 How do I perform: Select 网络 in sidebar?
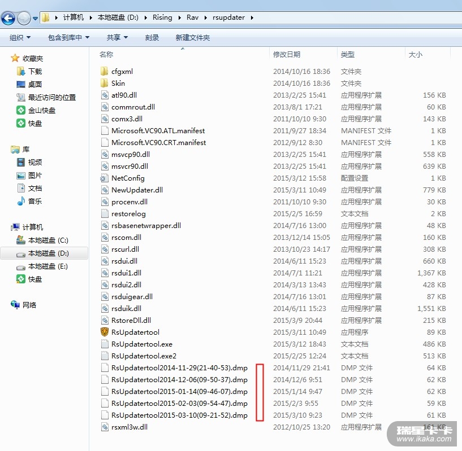(x=24, y=305)
